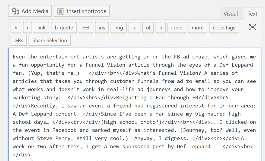The height and width of the screenshot is (161, 265).
Task: Add a list item with li
Action: pos(160,28)
